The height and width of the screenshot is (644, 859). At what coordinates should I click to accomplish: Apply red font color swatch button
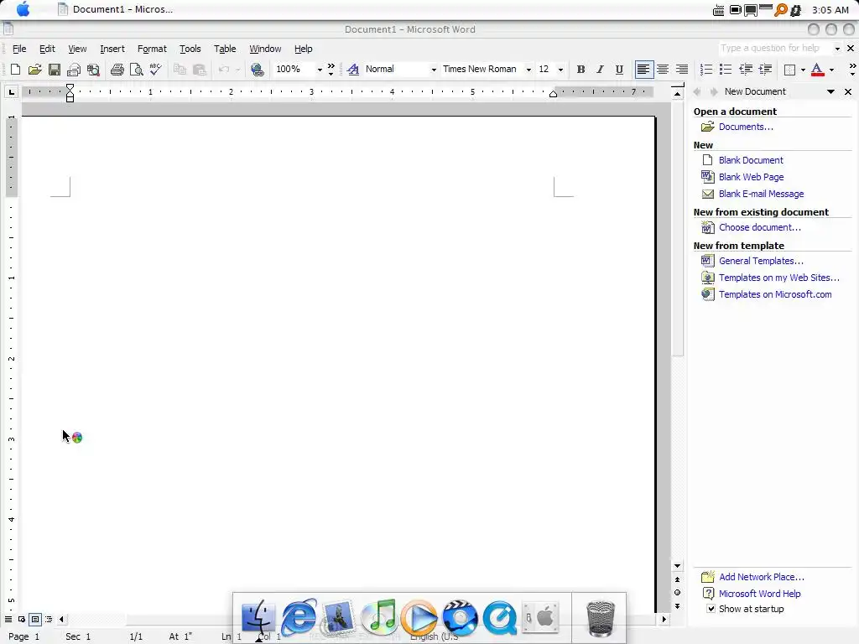click(817, 70)
